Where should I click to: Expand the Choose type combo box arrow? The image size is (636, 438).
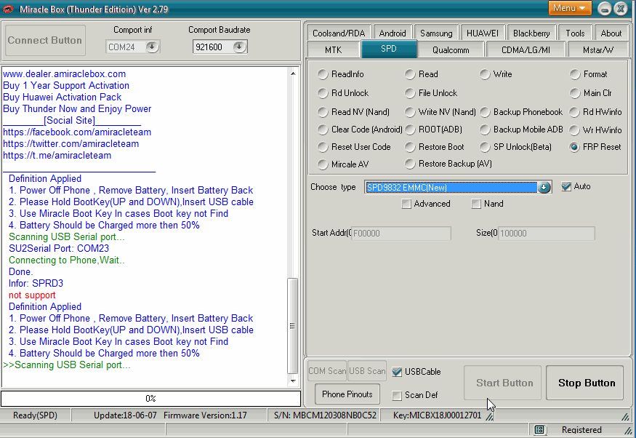click(544, 187)
